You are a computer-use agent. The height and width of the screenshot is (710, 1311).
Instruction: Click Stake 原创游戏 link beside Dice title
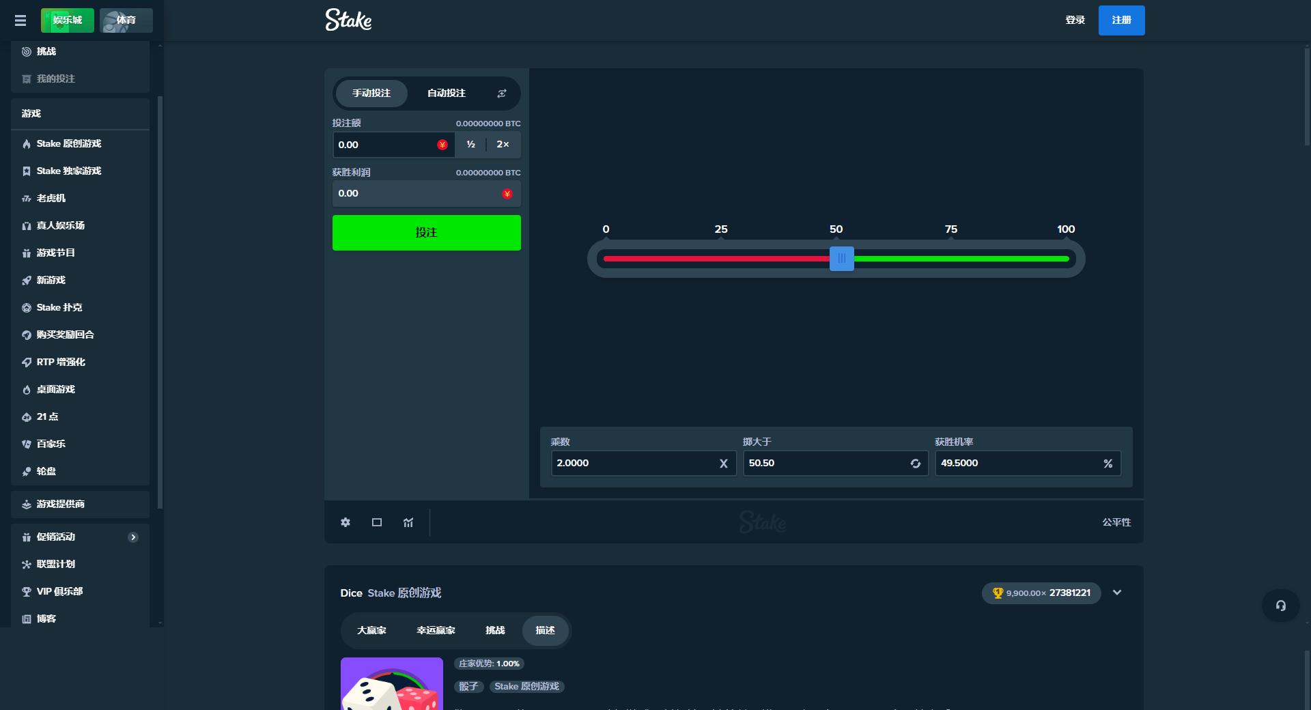tap(404, 593)
